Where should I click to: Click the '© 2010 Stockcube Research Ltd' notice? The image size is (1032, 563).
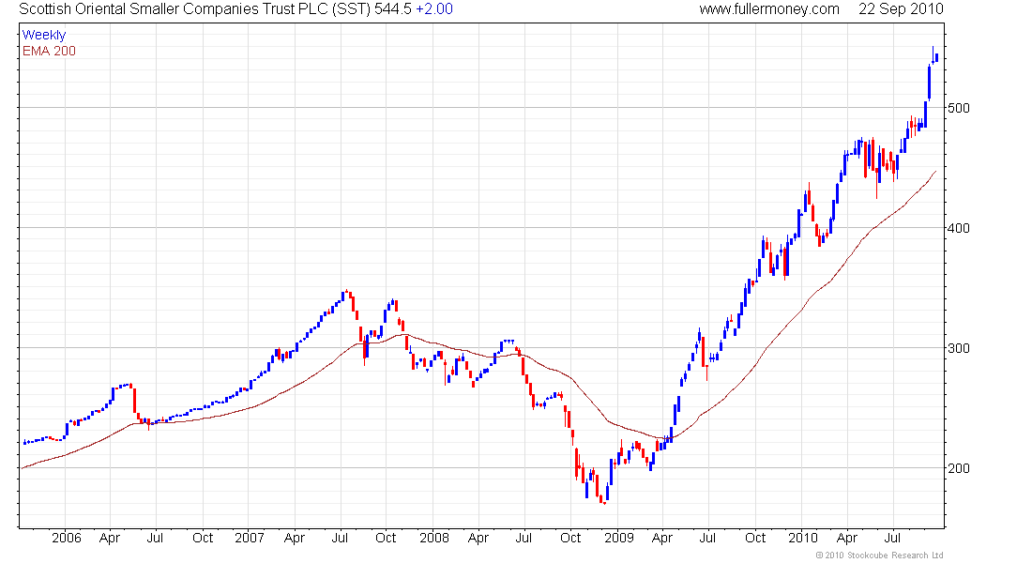click(x=879, y=555)
